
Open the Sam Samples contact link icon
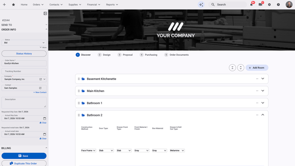(40, 88)
